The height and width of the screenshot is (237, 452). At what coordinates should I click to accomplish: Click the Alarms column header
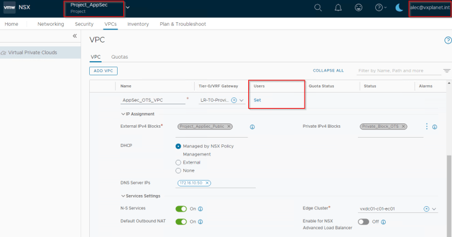point(425,86)
